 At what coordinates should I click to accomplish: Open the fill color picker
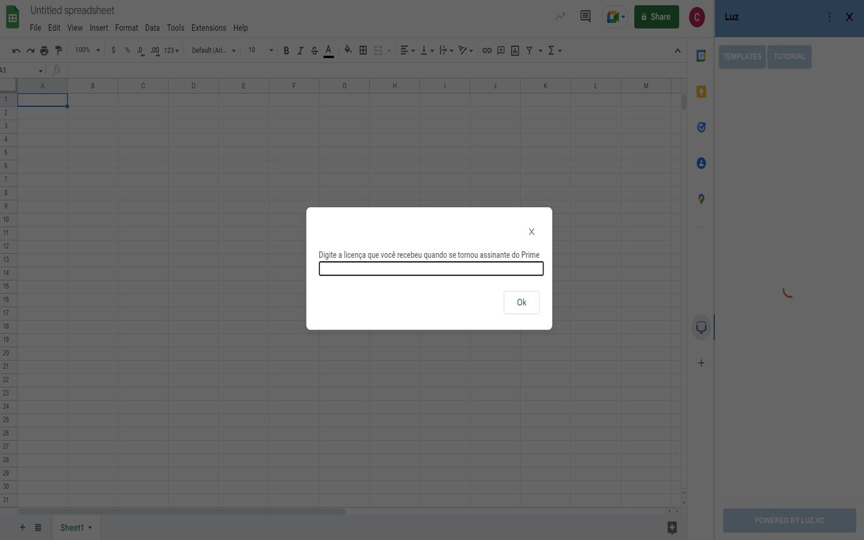pyautogui.click(x=348, y=50)
